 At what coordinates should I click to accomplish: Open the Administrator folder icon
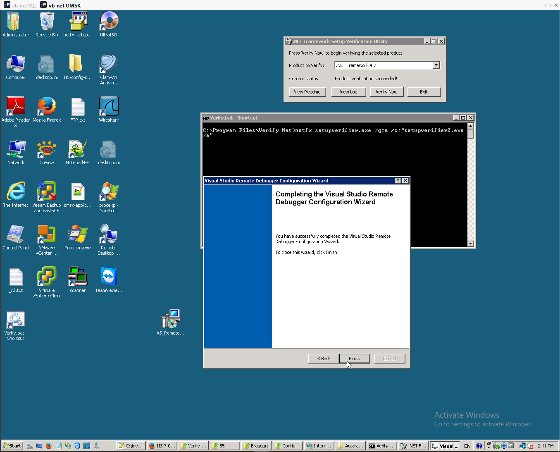pyautogui.click(x=16, y=24)
